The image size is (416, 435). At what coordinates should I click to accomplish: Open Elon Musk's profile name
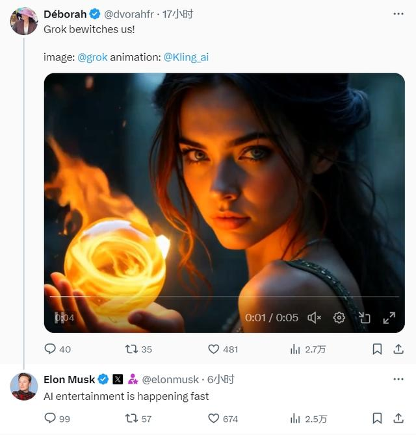click(x=69, y=379)
